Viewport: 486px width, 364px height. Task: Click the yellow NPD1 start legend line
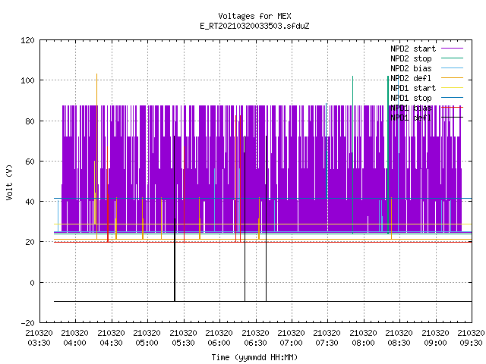tap(452, 88)
